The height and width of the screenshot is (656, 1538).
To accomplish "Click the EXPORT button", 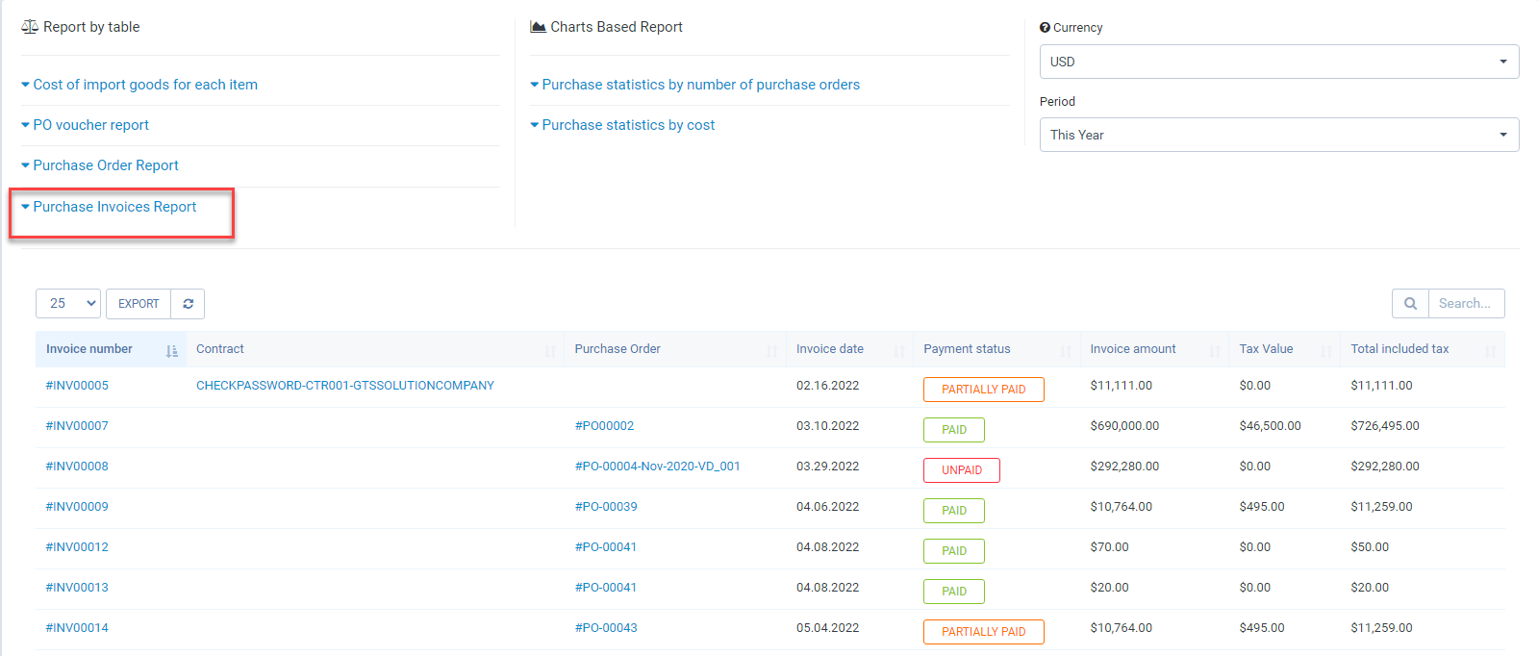I will pyautogui.click(x=139, y=304).
